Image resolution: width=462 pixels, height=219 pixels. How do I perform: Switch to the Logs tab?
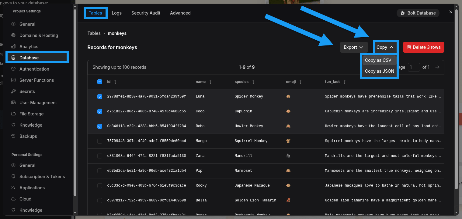[116, 13]
